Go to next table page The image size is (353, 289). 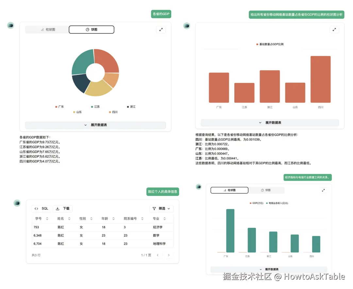[169, 255]
